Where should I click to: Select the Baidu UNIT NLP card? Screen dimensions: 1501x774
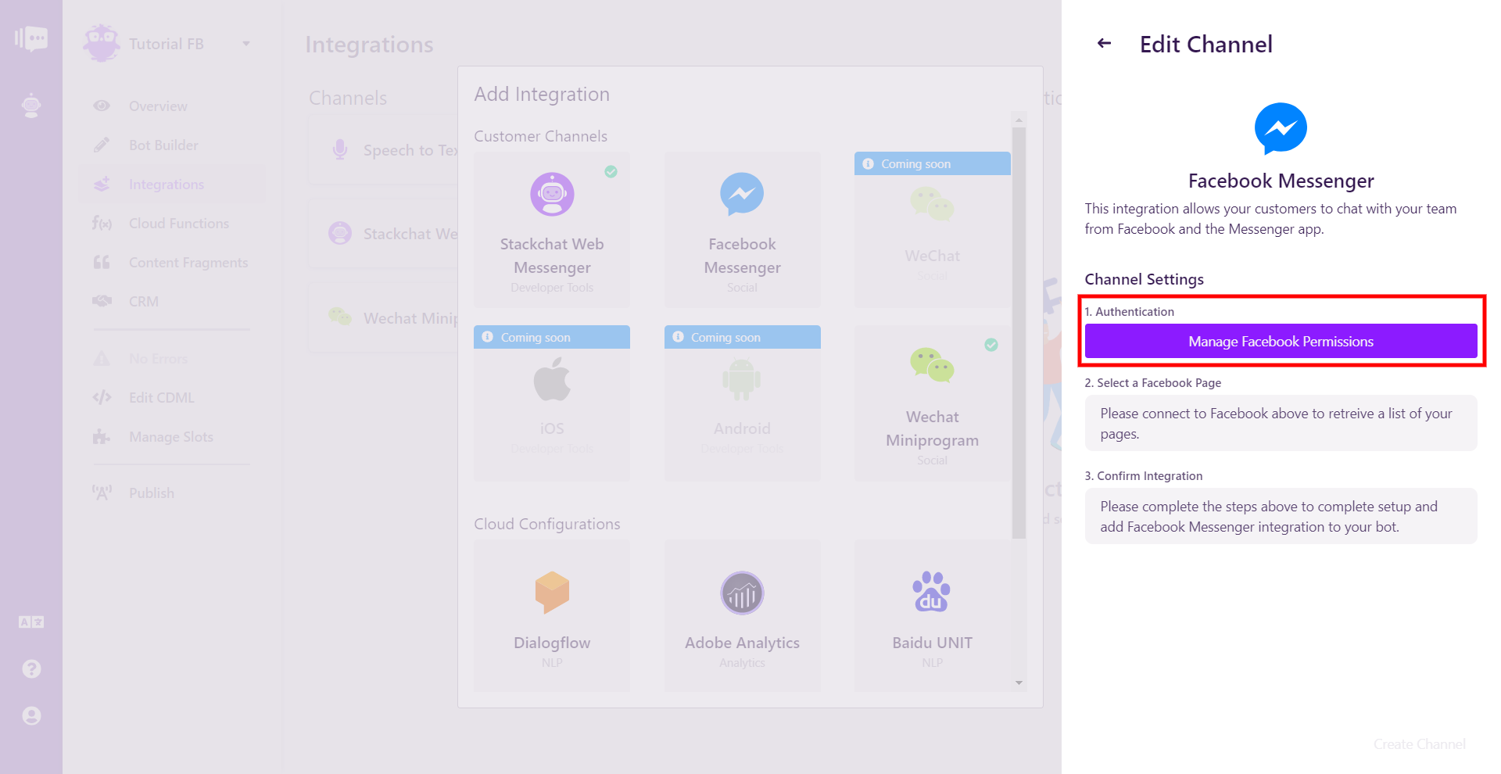(932, 616)
